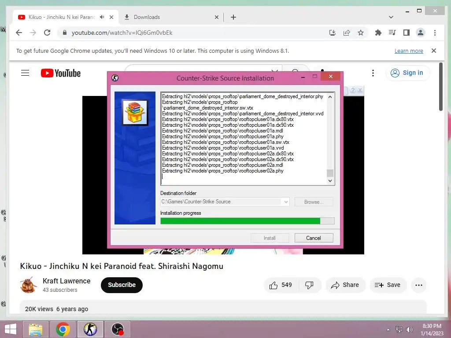Install app icon in Chrome address bar
This screenshot has width=451, height=338.
[333, 33]
